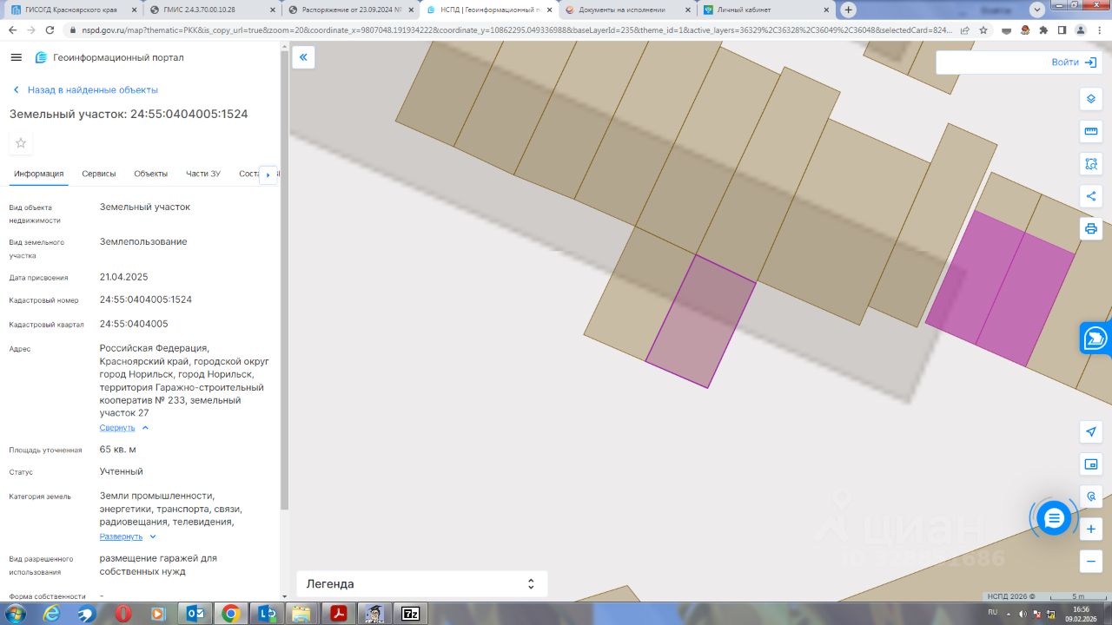
Task: Launch Internet Explorer from the taskbar
Action: click(x=51, y=614)
